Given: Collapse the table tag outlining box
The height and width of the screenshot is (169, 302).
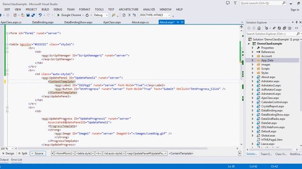Looking at the screenshot, I should click(x=7, y=44).
